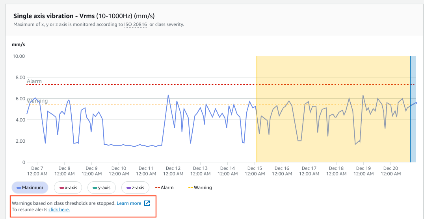Click the 8.00 y-axis value
The image size is (424, 219).
[20, 77]
